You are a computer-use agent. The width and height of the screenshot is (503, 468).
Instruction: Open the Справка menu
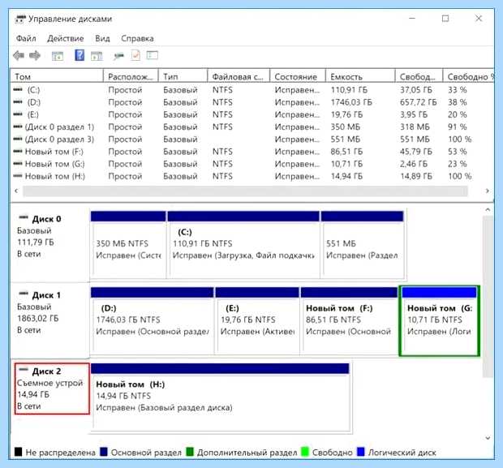137,38
